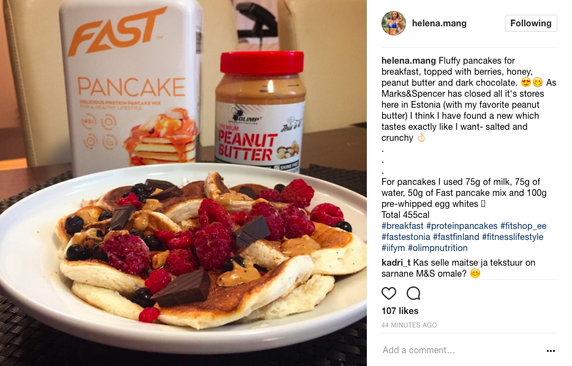The width and height of the screenshot is (572, 366).
Task: Focus the Add a comment field
Action: point(462,350)
